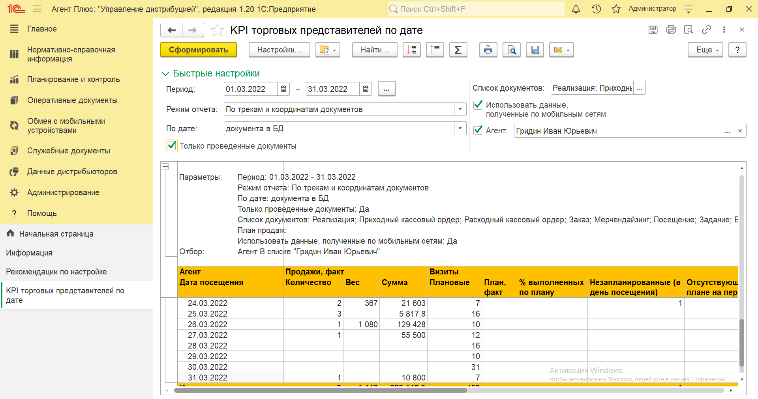The width and height of the screenshot is (758, 399).
Task: Go back with the left arrow
Action: click(171, 30)
